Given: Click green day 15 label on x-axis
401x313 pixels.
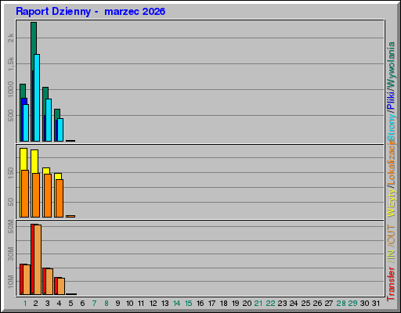Looking at the screenshot, I should click(x=189, y=304).
